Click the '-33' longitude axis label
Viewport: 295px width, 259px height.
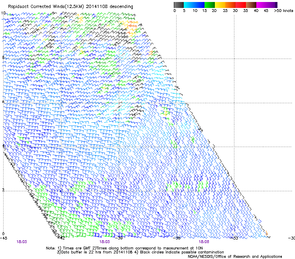pos(234,238)
